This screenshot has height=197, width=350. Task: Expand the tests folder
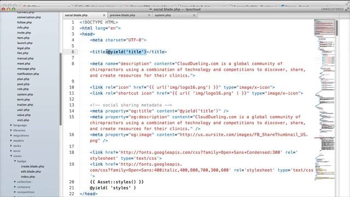click(11, 151)
